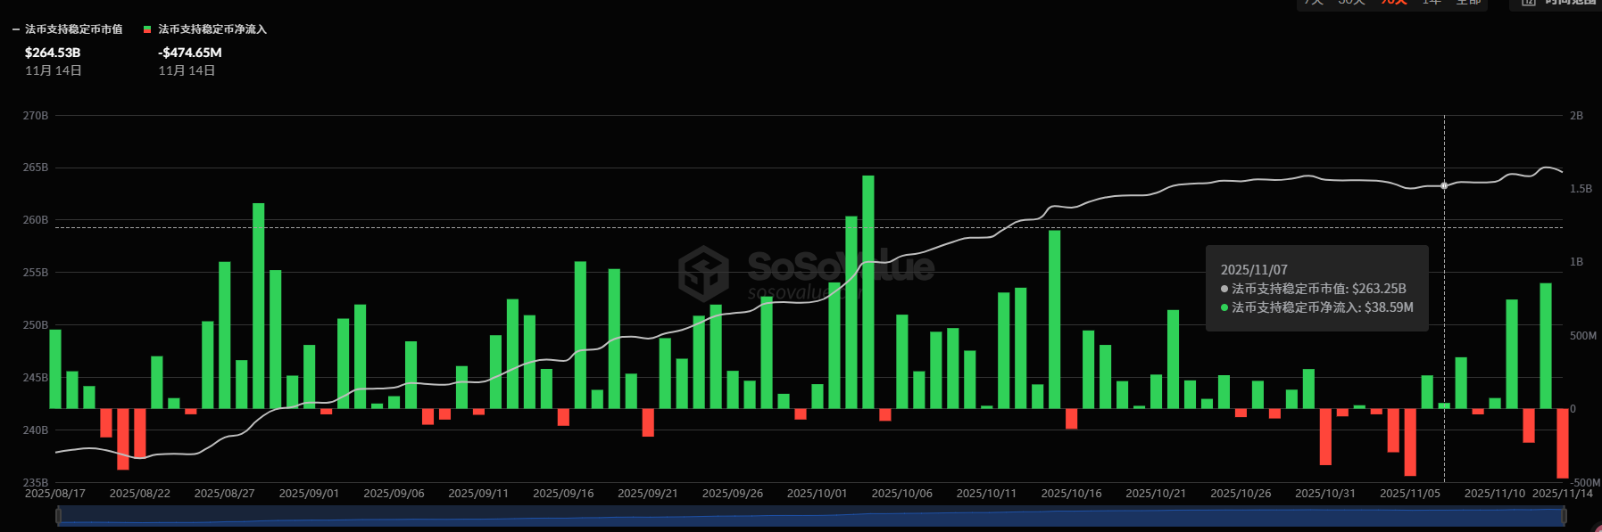
Task: Toggle the 法币支持稳定币市值 legend series label
Action: tap(74, 29)
